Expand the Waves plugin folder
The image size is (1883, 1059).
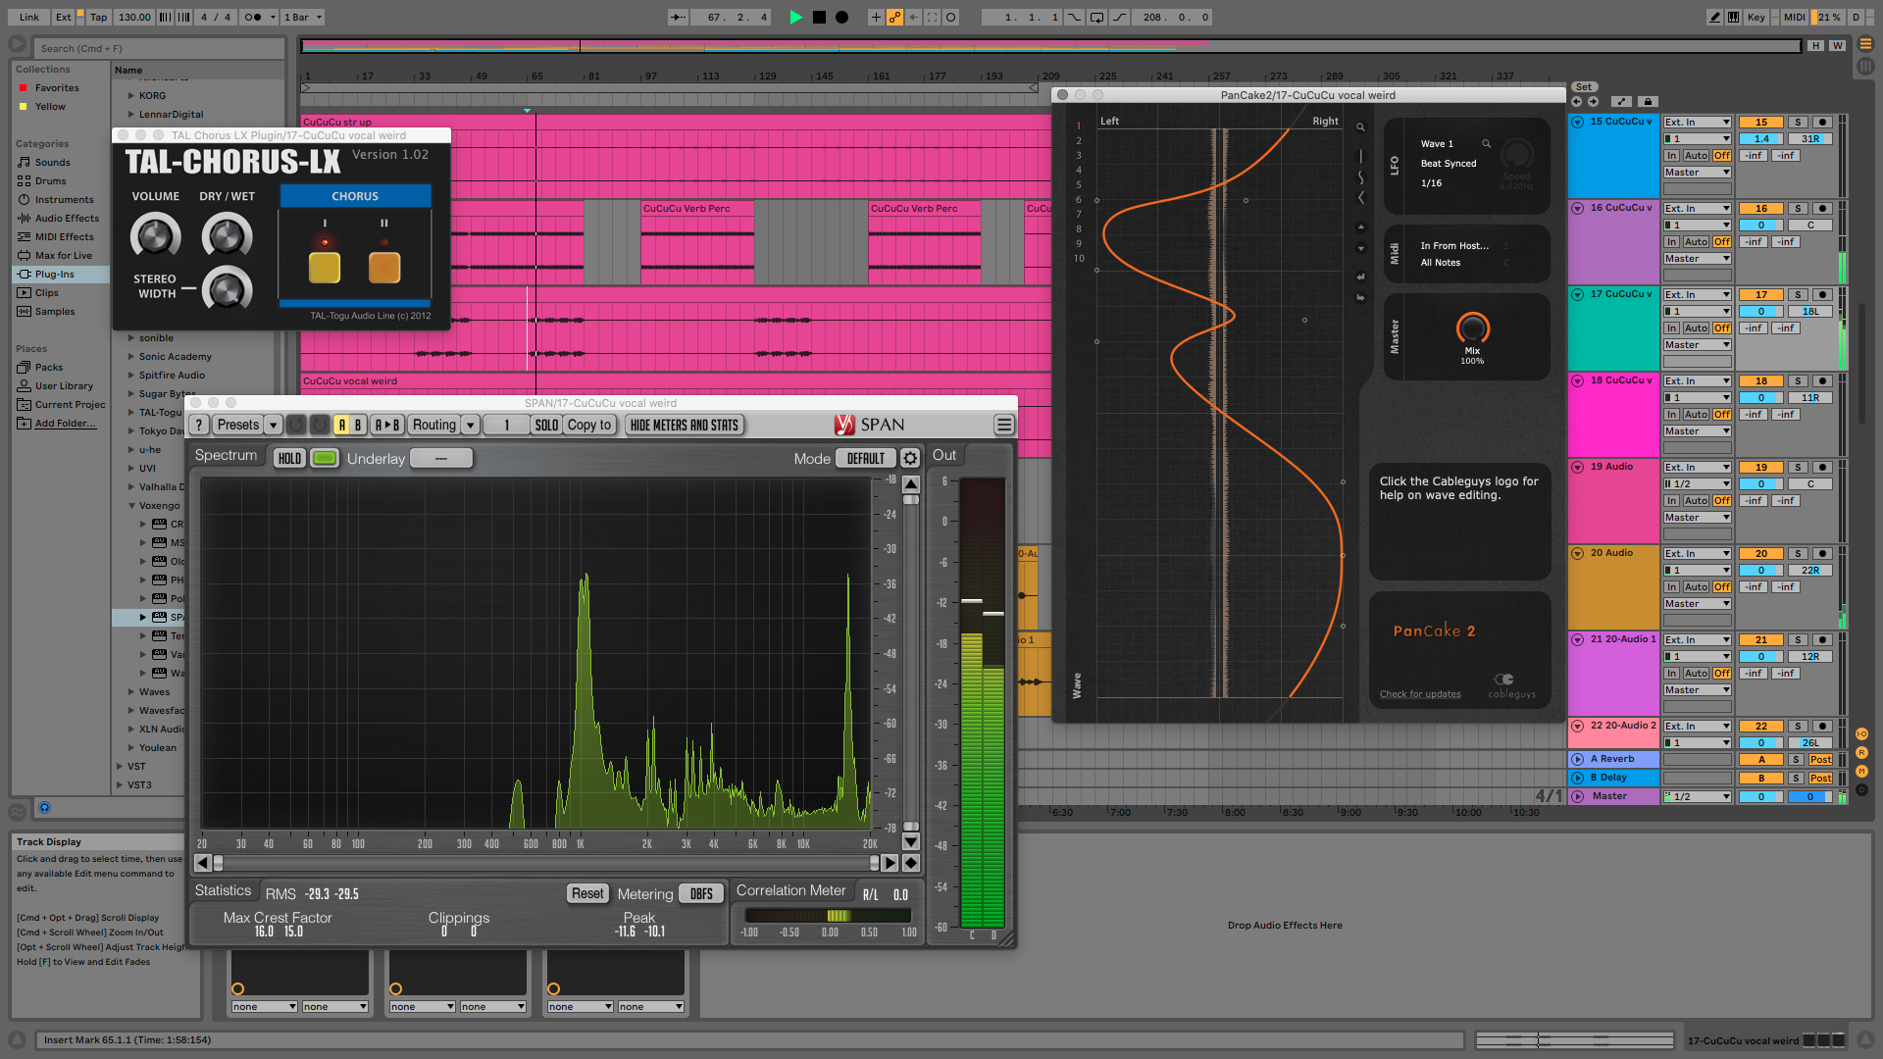(130, 690)
